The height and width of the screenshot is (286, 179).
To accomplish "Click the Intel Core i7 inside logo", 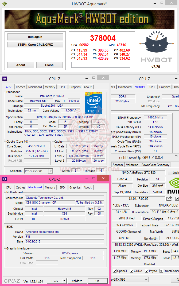I will (94, 103).
